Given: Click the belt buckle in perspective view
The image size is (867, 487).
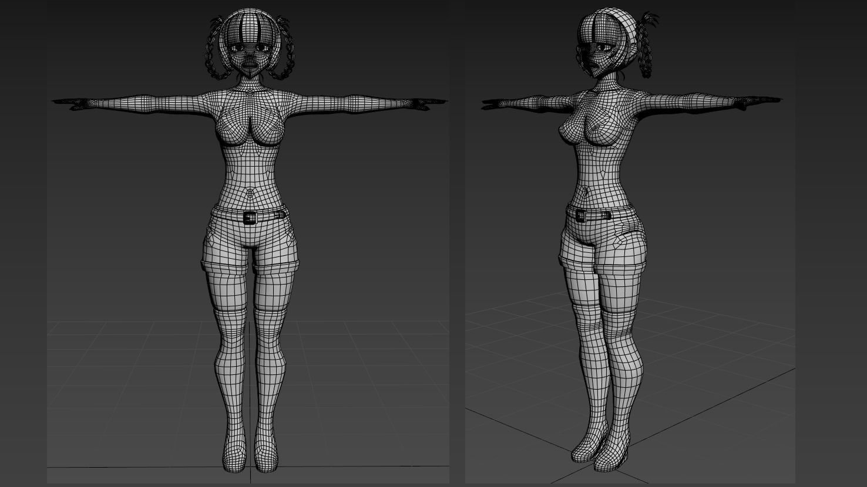Looking at the screenshot, I should click(582, 215).
